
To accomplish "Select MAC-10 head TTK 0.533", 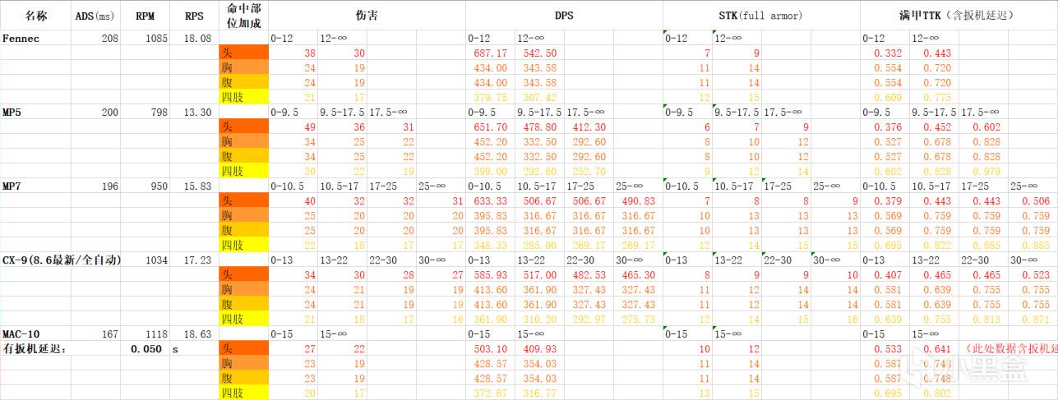I will coord(889,348).
